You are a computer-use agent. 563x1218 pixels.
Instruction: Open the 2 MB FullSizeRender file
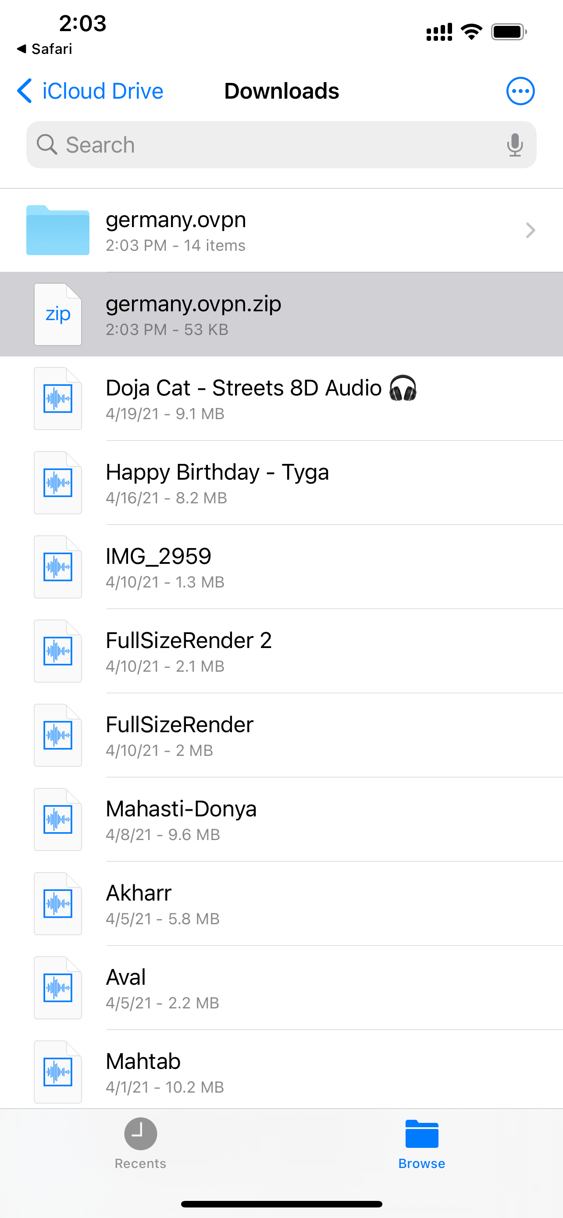[180, 735]
